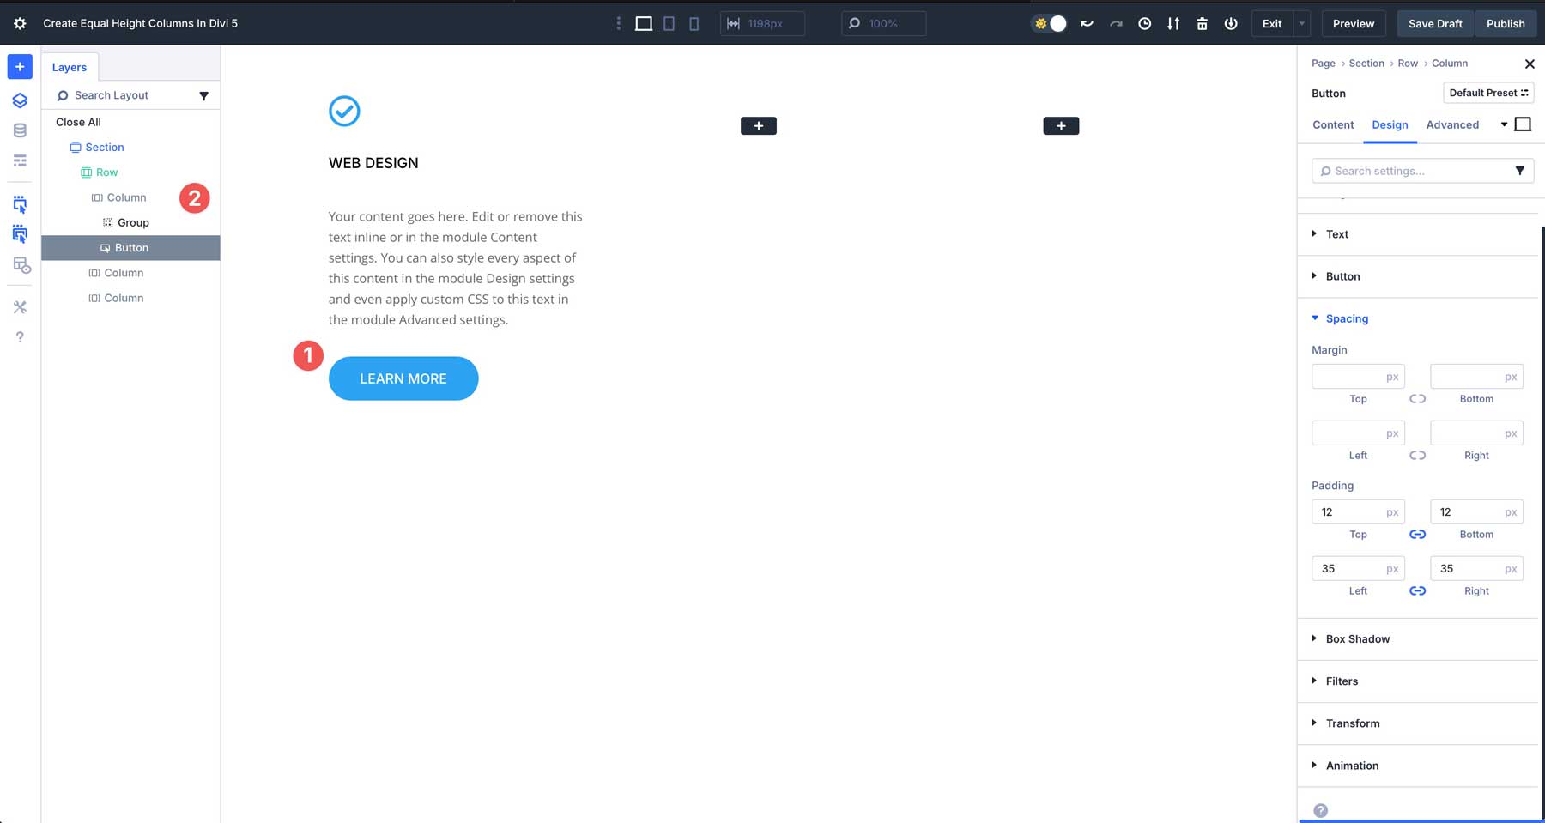Go to Section in the breadcrumb
Viewport: 1545px width, 823px height.
click(x=1366, y=64)
